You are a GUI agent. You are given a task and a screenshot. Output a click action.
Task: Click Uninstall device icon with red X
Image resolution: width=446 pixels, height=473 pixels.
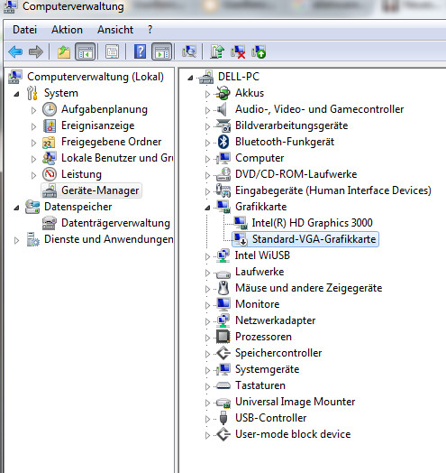coord(238,51)
